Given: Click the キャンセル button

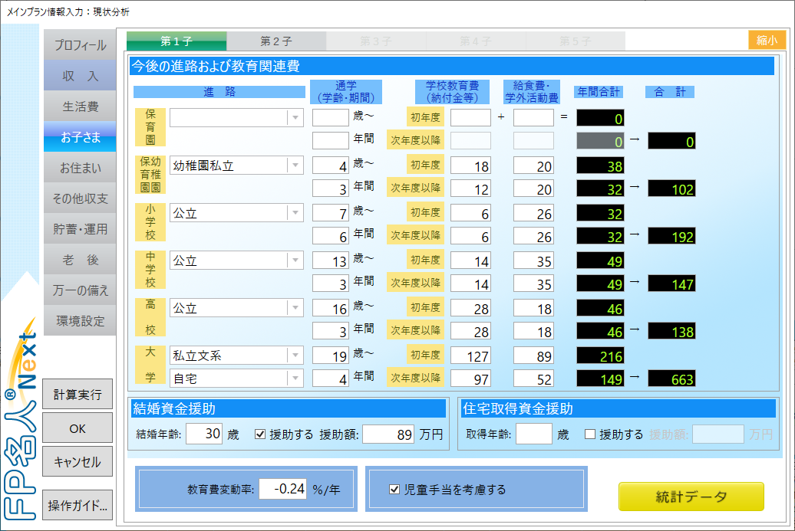Looking at the screenshot, I should click(x=78, y=462).
